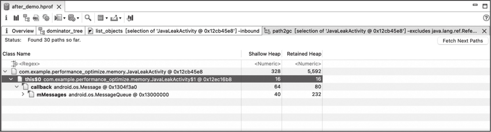
Task: Click the compare chart toolbar icon
Action: click(x=130, y=18)
